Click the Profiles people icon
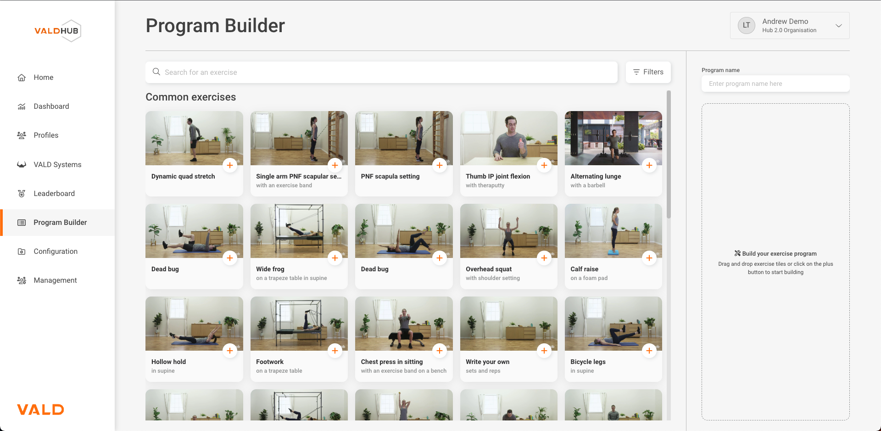This screenshot has width=881, height=431. pos(22,135)
